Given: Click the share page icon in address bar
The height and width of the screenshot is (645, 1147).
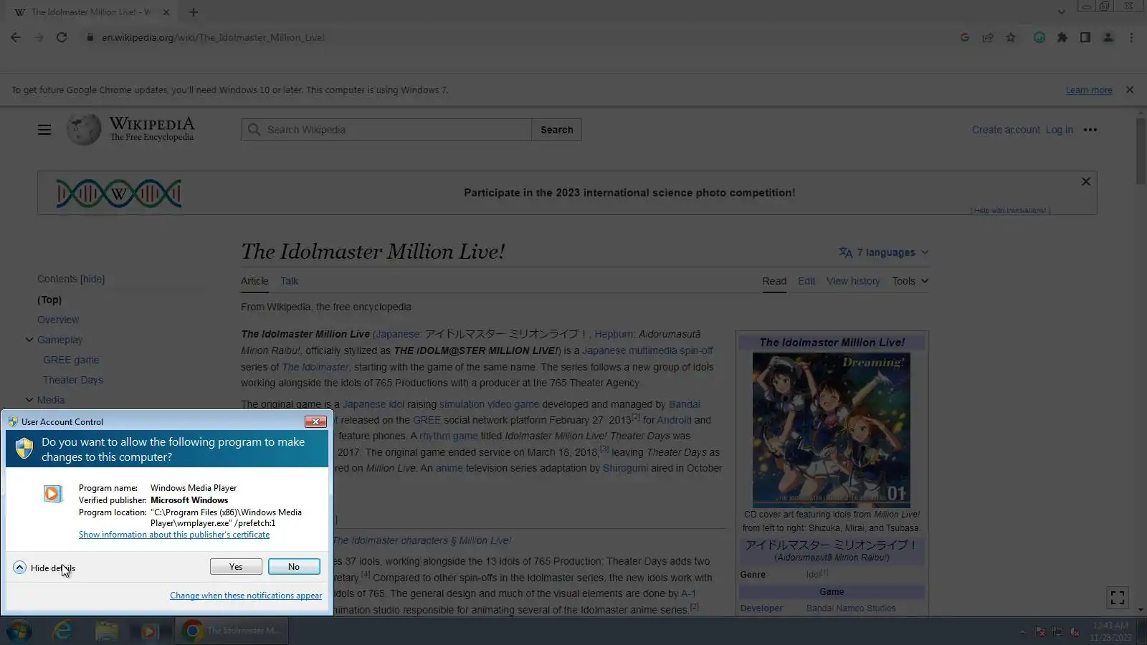Looking at the screenshot, I should coord(988,37).
